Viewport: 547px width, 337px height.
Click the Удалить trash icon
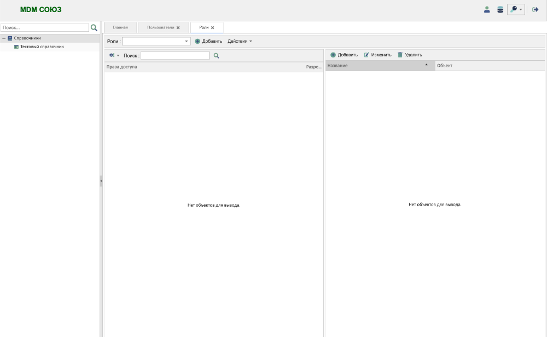point(400,55)
